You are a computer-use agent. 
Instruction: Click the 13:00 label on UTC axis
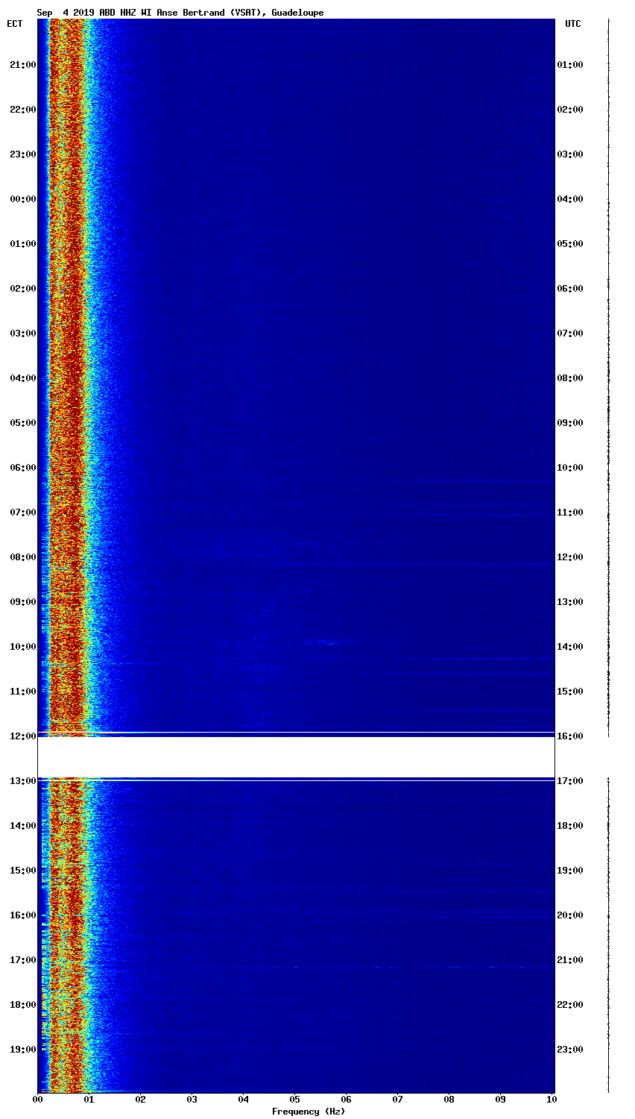pyautogui.click(x=570, y=602)
